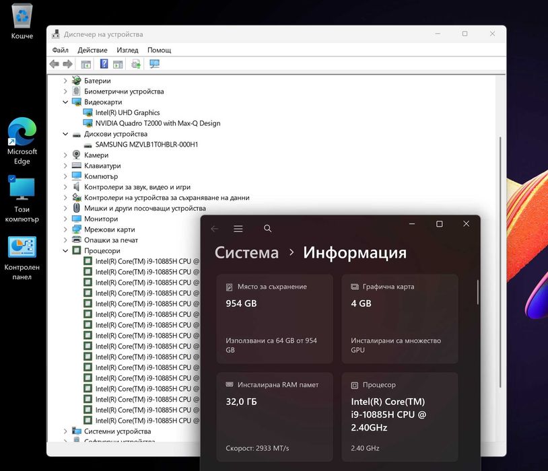The height and width of the screenshot is (471, 548).
Task: Maximize the Settings window
Action: [x=440, y=224]
